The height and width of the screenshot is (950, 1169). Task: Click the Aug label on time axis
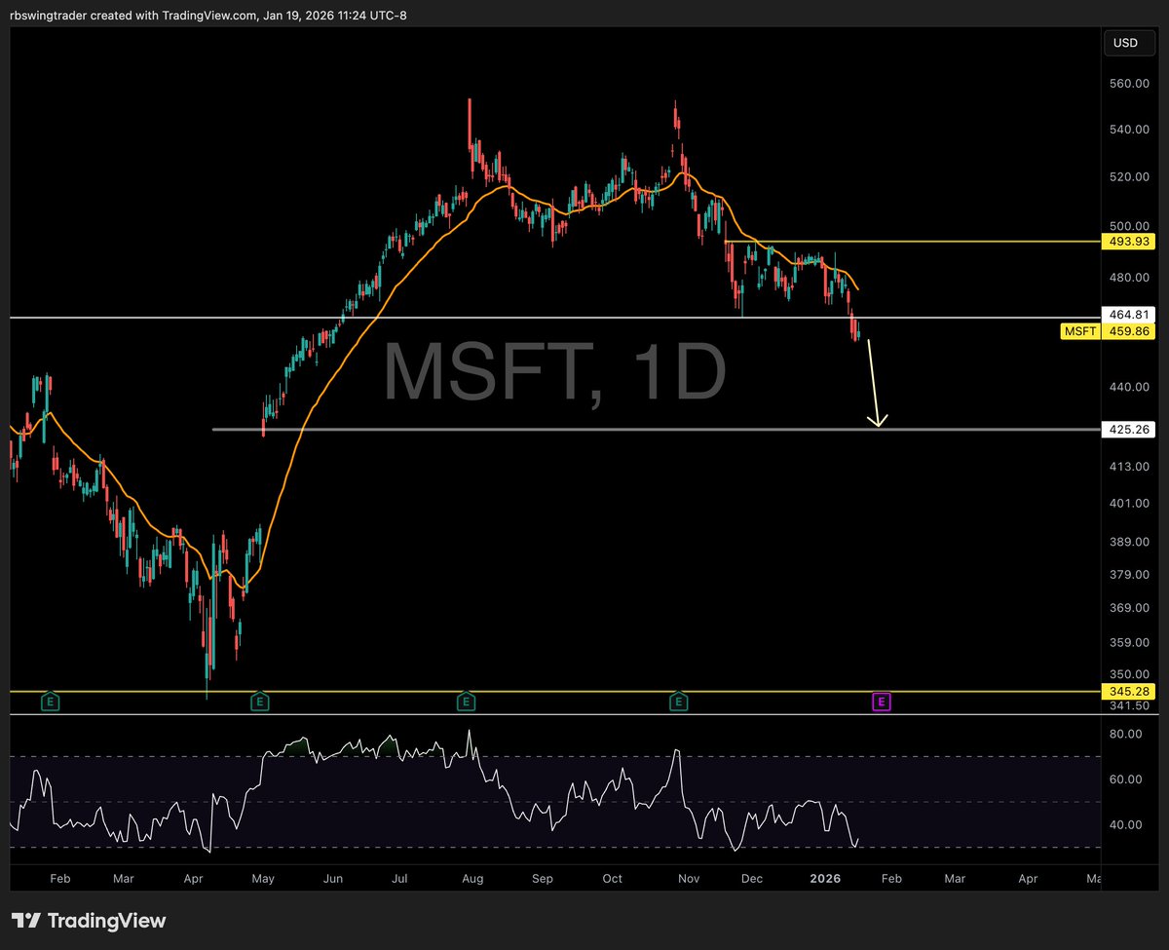[x=472, y=878]
